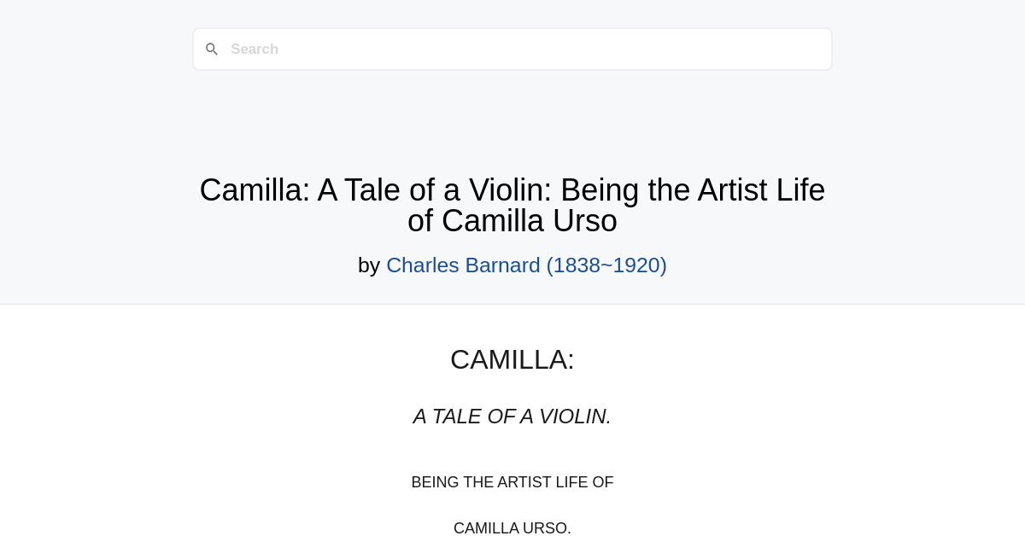Click the word Camilla in the page title
This screenshot has width=1025, height=536.
pyautogui.click(x=250, y=189)
